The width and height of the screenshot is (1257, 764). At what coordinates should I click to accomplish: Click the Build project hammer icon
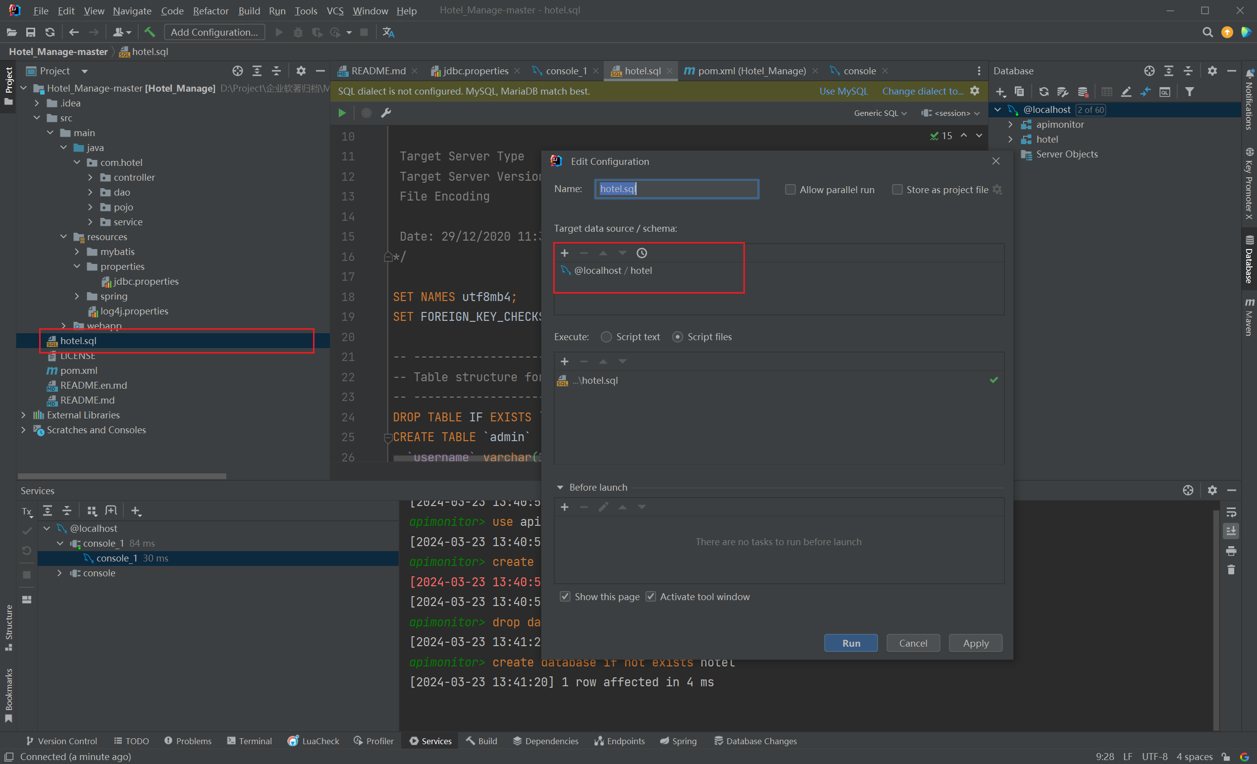[x=150, y=32]
